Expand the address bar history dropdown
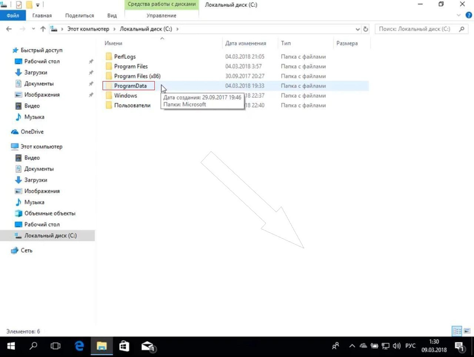474x357 pixels. pos(357,28)
